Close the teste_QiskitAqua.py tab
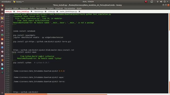This screenshot has width=170, height=95. tap(79, 11)
